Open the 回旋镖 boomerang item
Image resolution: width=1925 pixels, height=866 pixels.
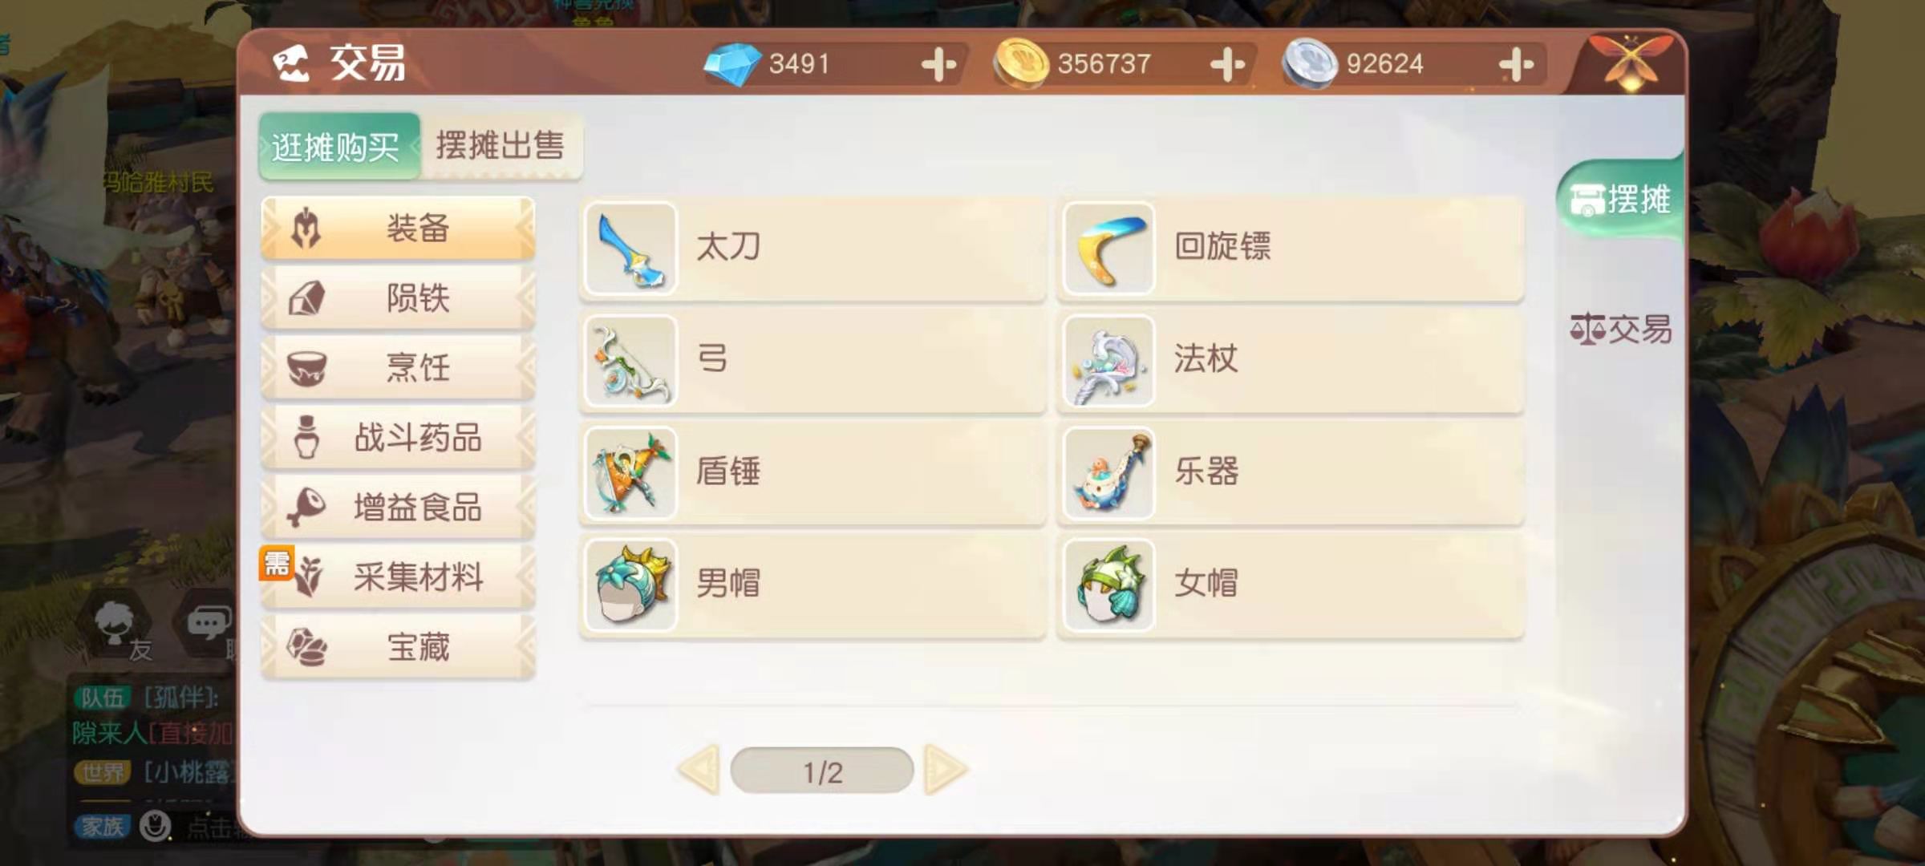1291,249
